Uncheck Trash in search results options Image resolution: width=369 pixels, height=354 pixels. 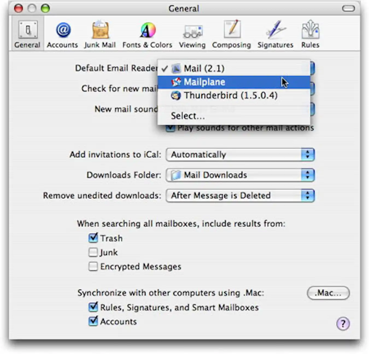point(93,238)
